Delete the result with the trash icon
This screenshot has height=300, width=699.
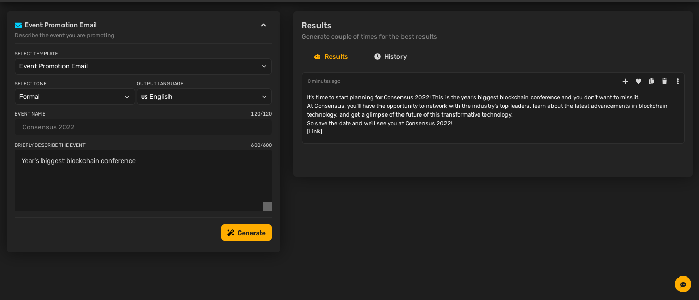tap(664, 81)
